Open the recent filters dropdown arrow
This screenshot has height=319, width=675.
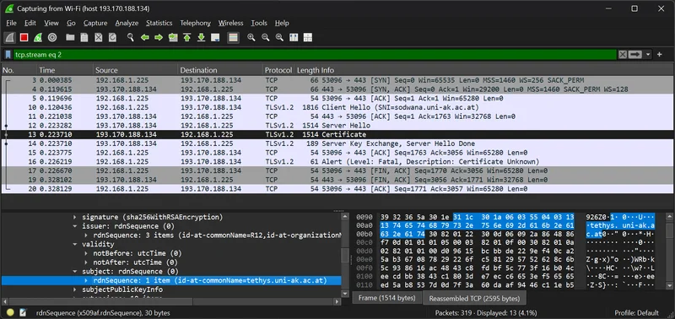647,55
